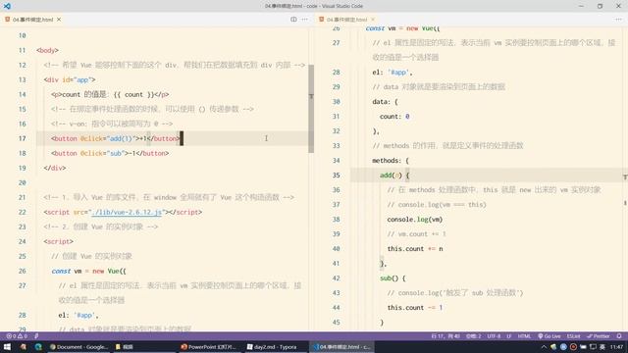Change indentation spaces setting in status bar
Screen dimensions: 628x353
(473, 336)
